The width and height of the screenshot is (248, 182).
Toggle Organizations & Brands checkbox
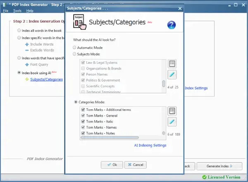[x=83, y=68]
